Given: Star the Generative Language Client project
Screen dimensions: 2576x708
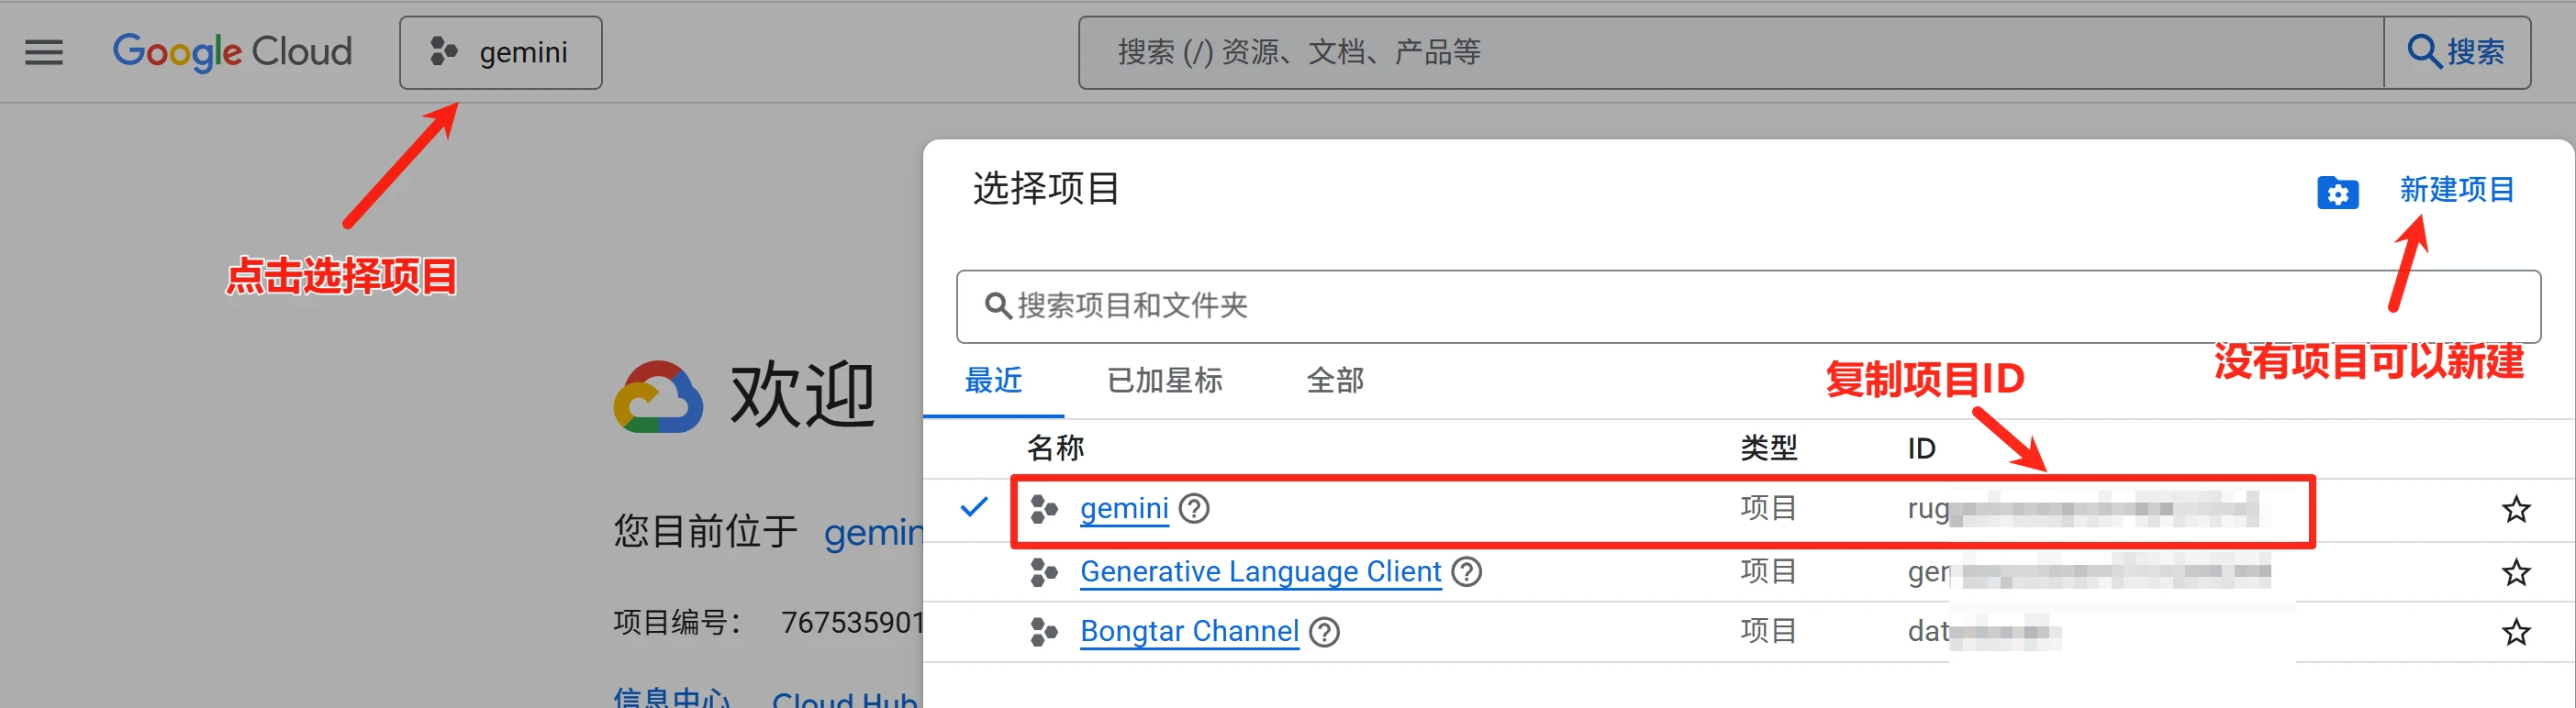Looking at the screenshot, I should pyautogui.click(x=2516, y=572).
